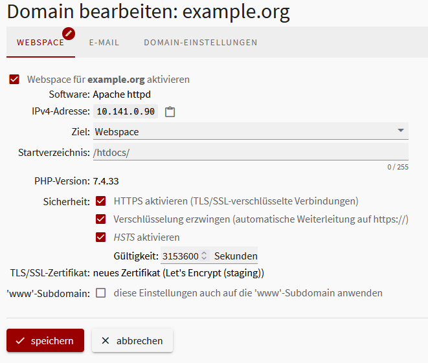Click the speichern button
The height and width of the screenshot is (363, 428).
(x=45, y=340)
